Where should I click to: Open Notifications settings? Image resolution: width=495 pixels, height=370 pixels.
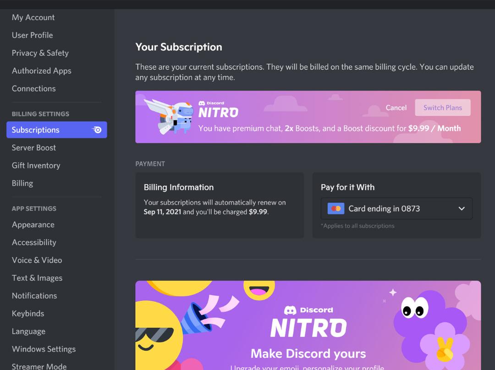[34, 295]
